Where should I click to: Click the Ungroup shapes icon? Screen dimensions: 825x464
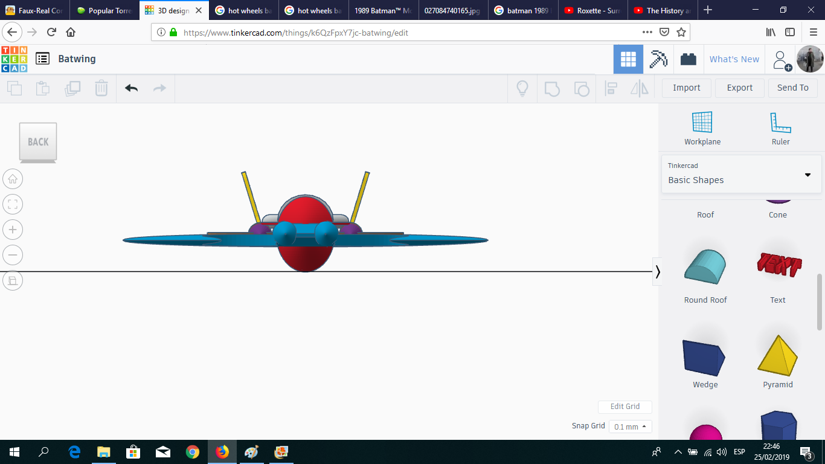[x=582, y=88]
